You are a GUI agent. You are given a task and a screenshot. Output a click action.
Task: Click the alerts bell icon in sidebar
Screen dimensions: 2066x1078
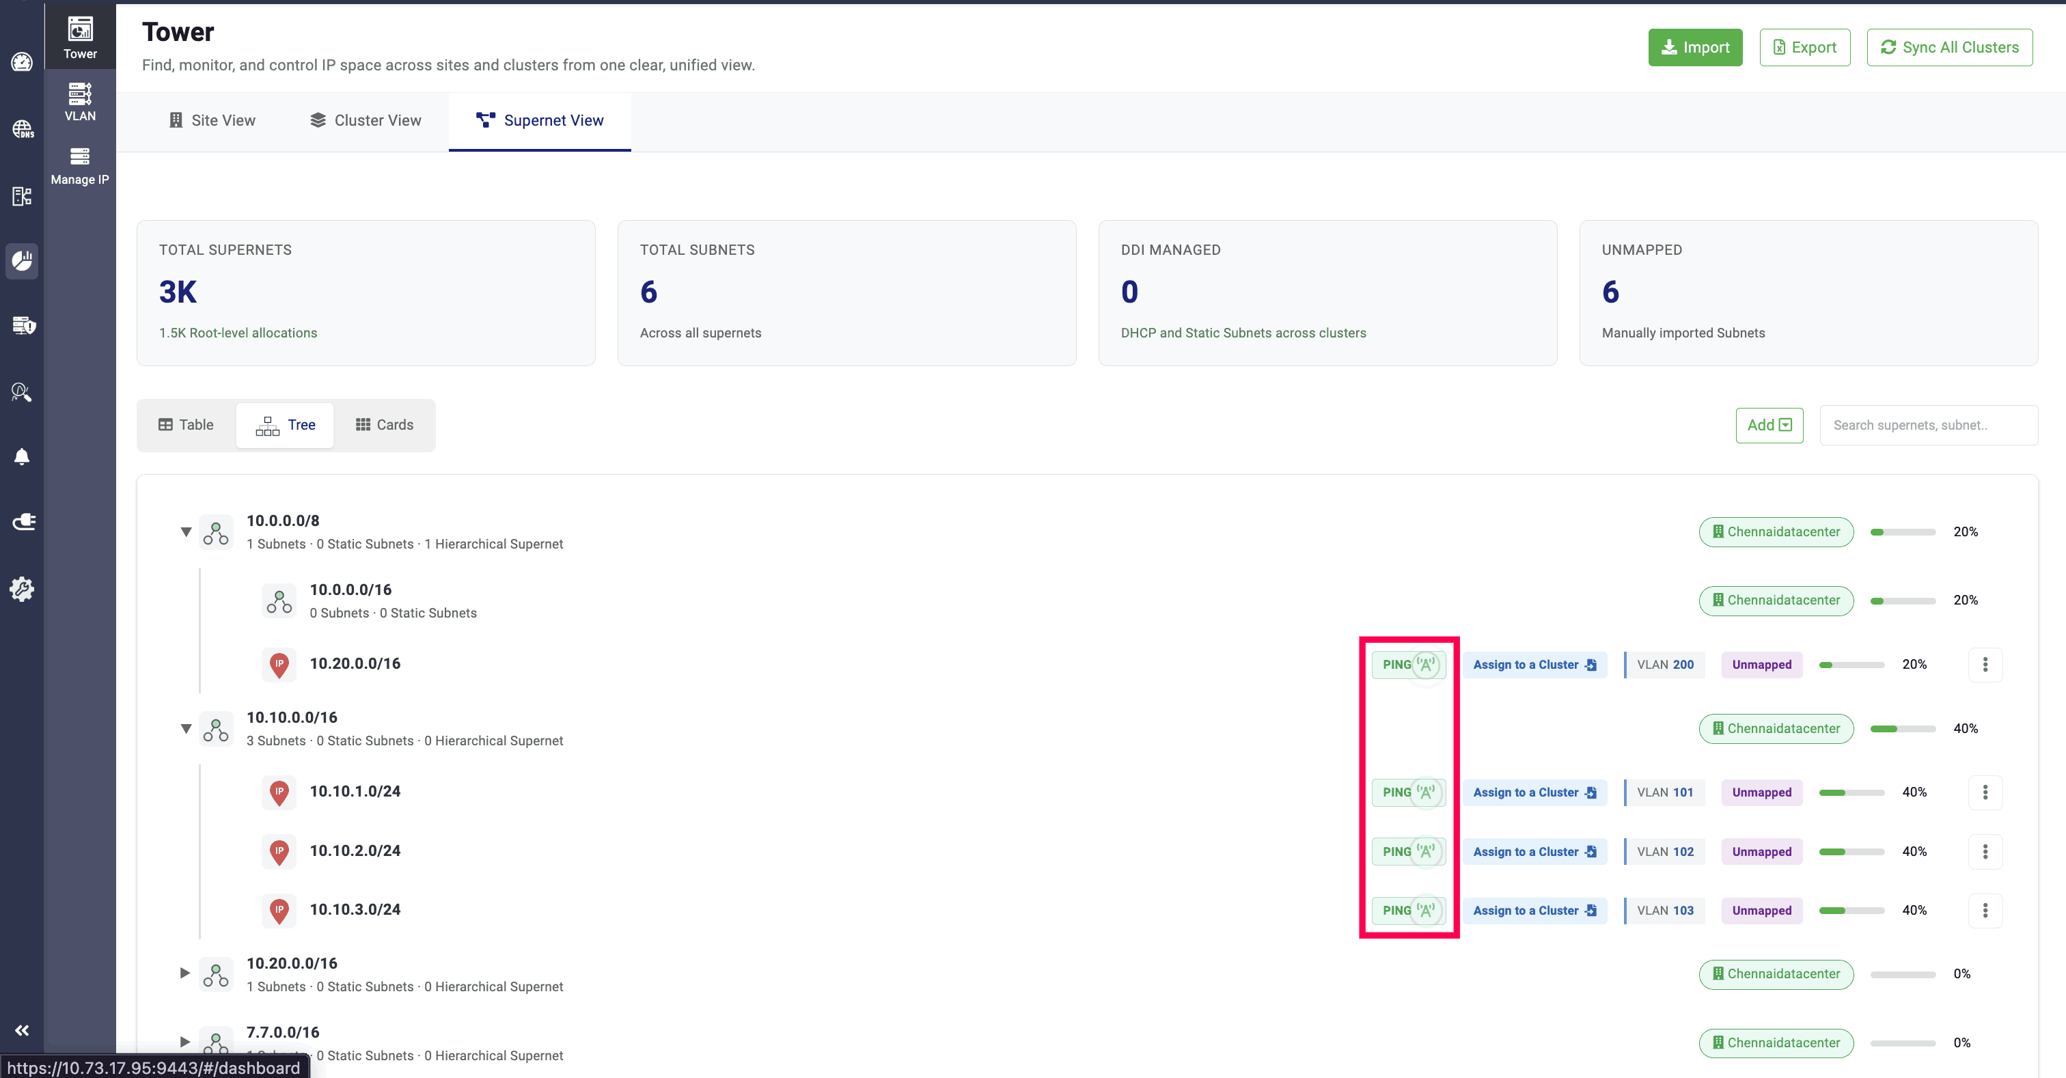pyautogui.click(x=22, y=456)
